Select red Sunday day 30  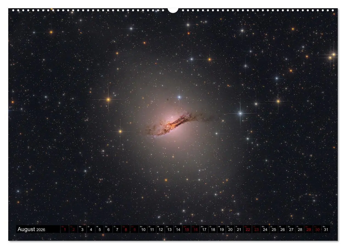point(317,229)
